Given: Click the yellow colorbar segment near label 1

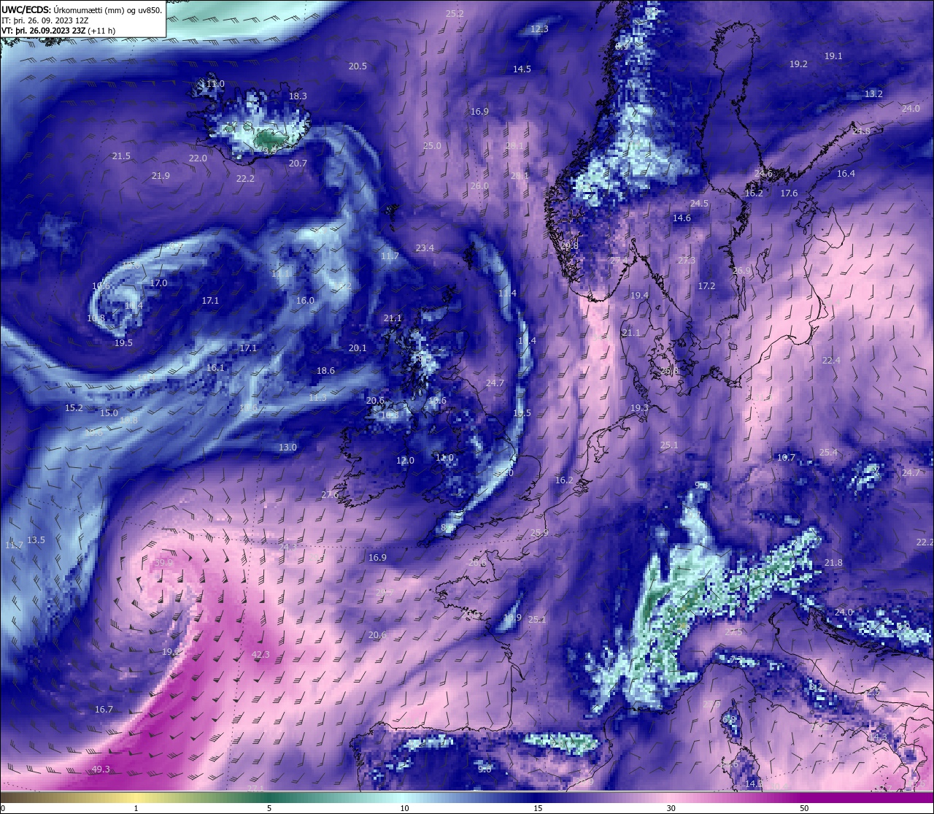Looking at the screenshot, I should click(x=136, y=797).
